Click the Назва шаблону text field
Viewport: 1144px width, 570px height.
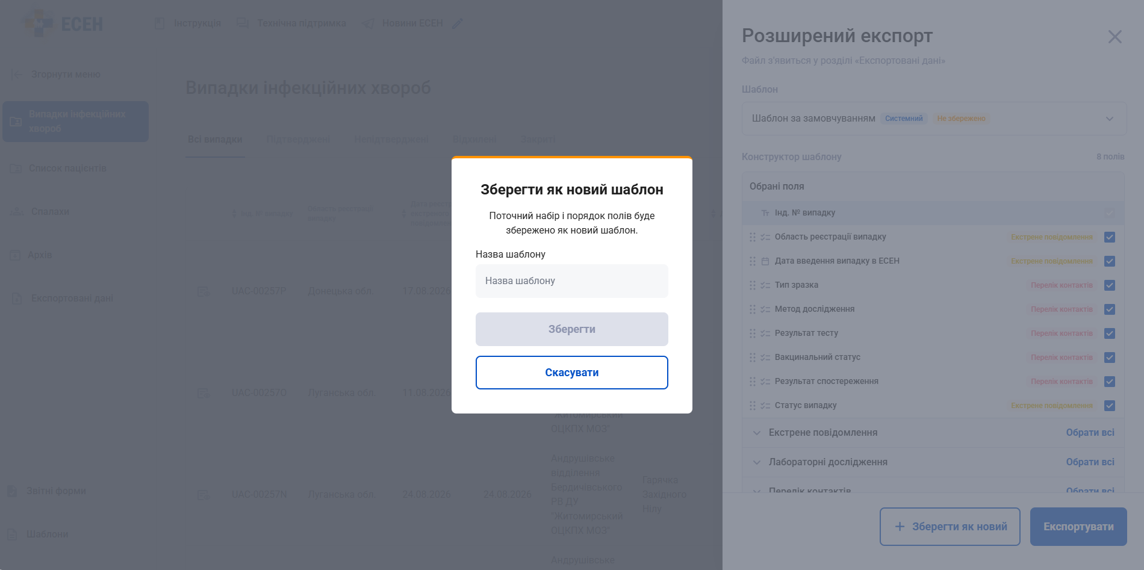point(572,281)
